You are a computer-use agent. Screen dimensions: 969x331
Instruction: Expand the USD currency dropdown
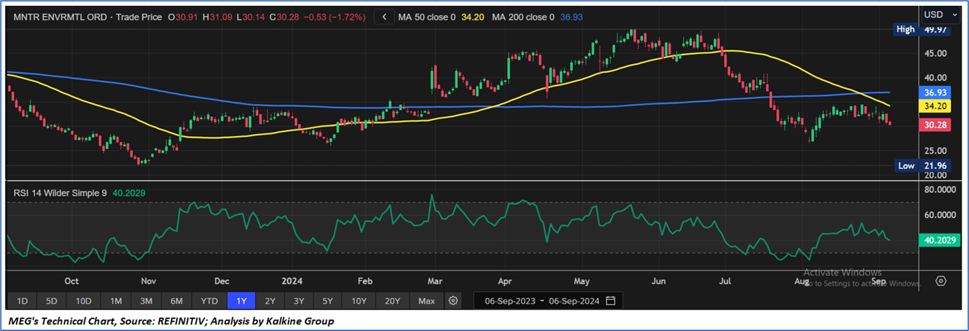pyautogui.click(x=940, y=14)
